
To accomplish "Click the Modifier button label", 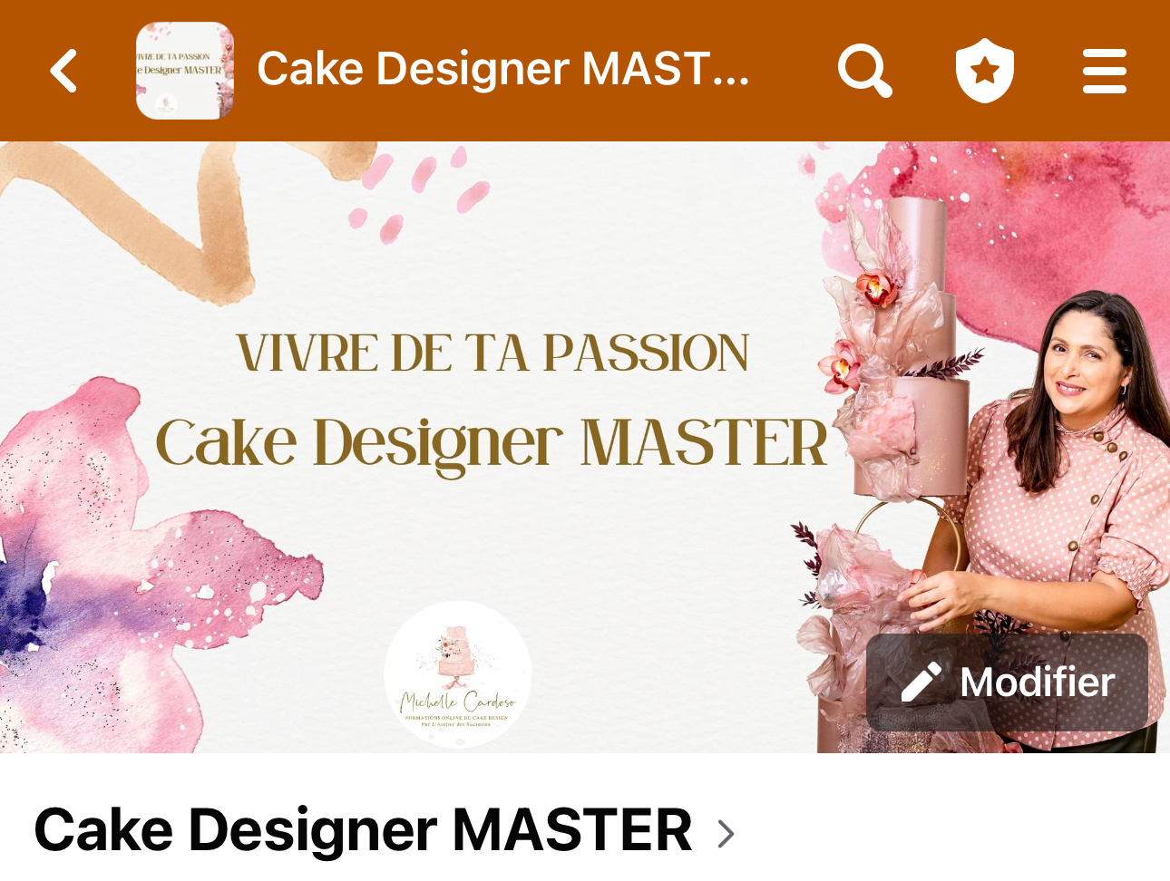I will tap(1037, 683).
